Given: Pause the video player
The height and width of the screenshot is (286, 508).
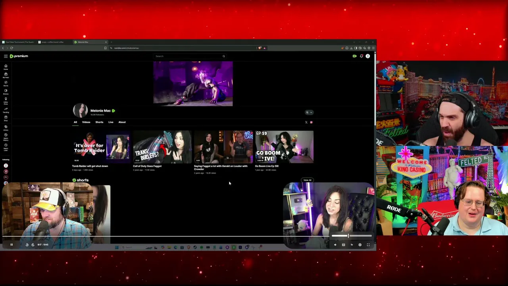Looking at the screenshot, I should point(12,245).
